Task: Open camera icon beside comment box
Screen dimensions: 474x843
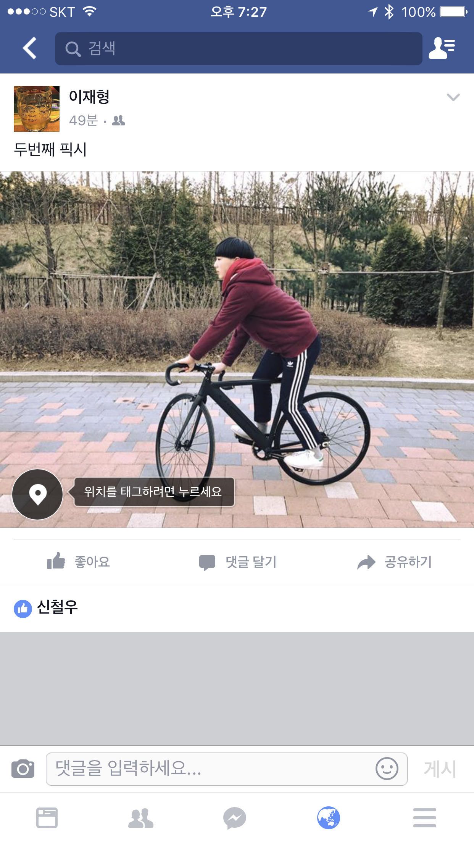Action: coord(23,769)
